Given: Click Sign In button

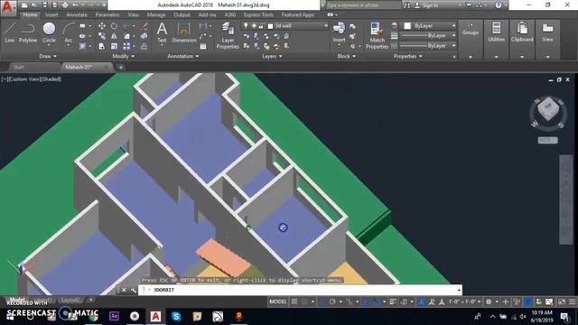Looking at the screenshot, I should (427, 5).
